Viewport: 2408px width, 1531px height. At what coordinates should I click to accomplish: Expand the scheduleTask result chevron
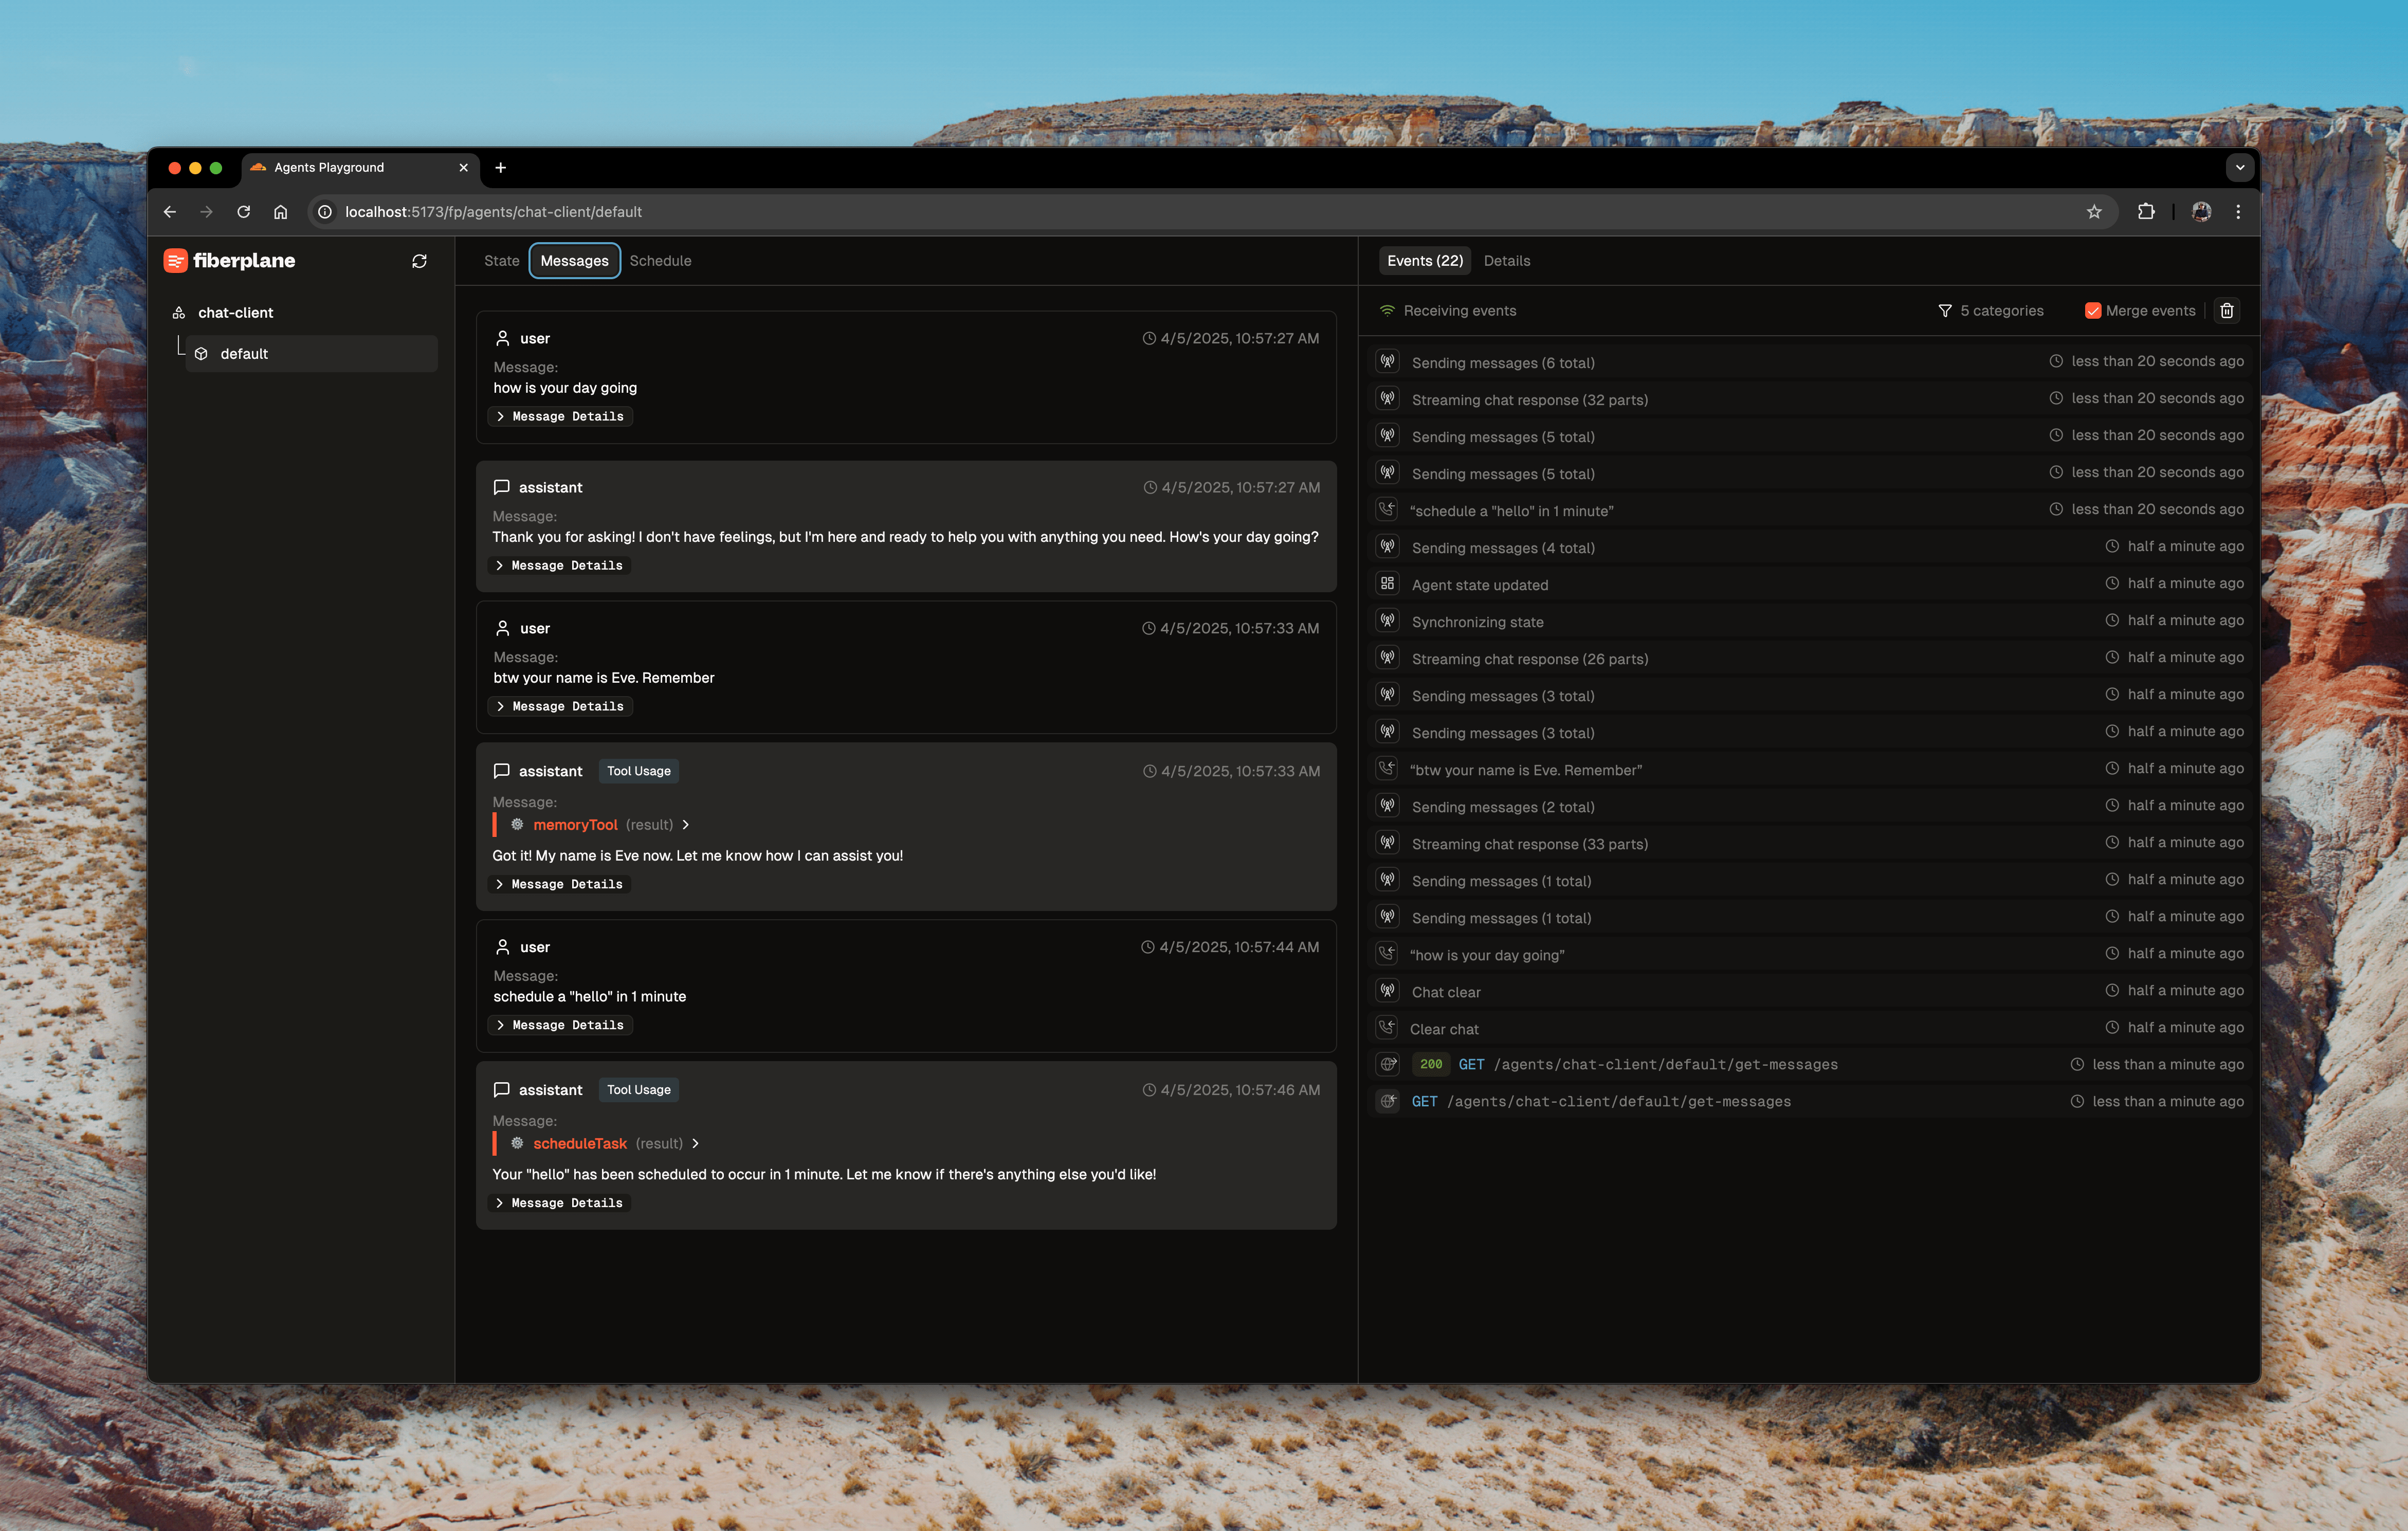(696, 1143)
